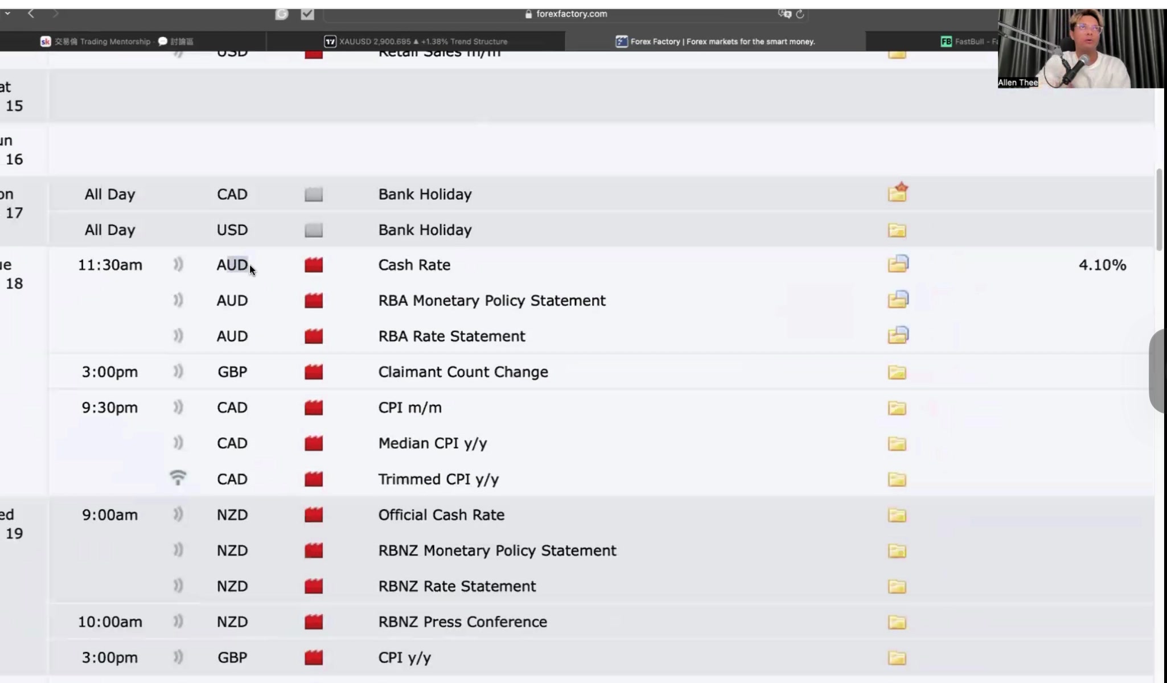
Task: Click the gray impact icon for USD Bank Holiday
Action: (313, 230)
